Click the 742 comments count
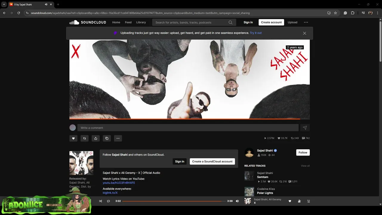This screenshot has width=382, height=215. pos(306,138)
